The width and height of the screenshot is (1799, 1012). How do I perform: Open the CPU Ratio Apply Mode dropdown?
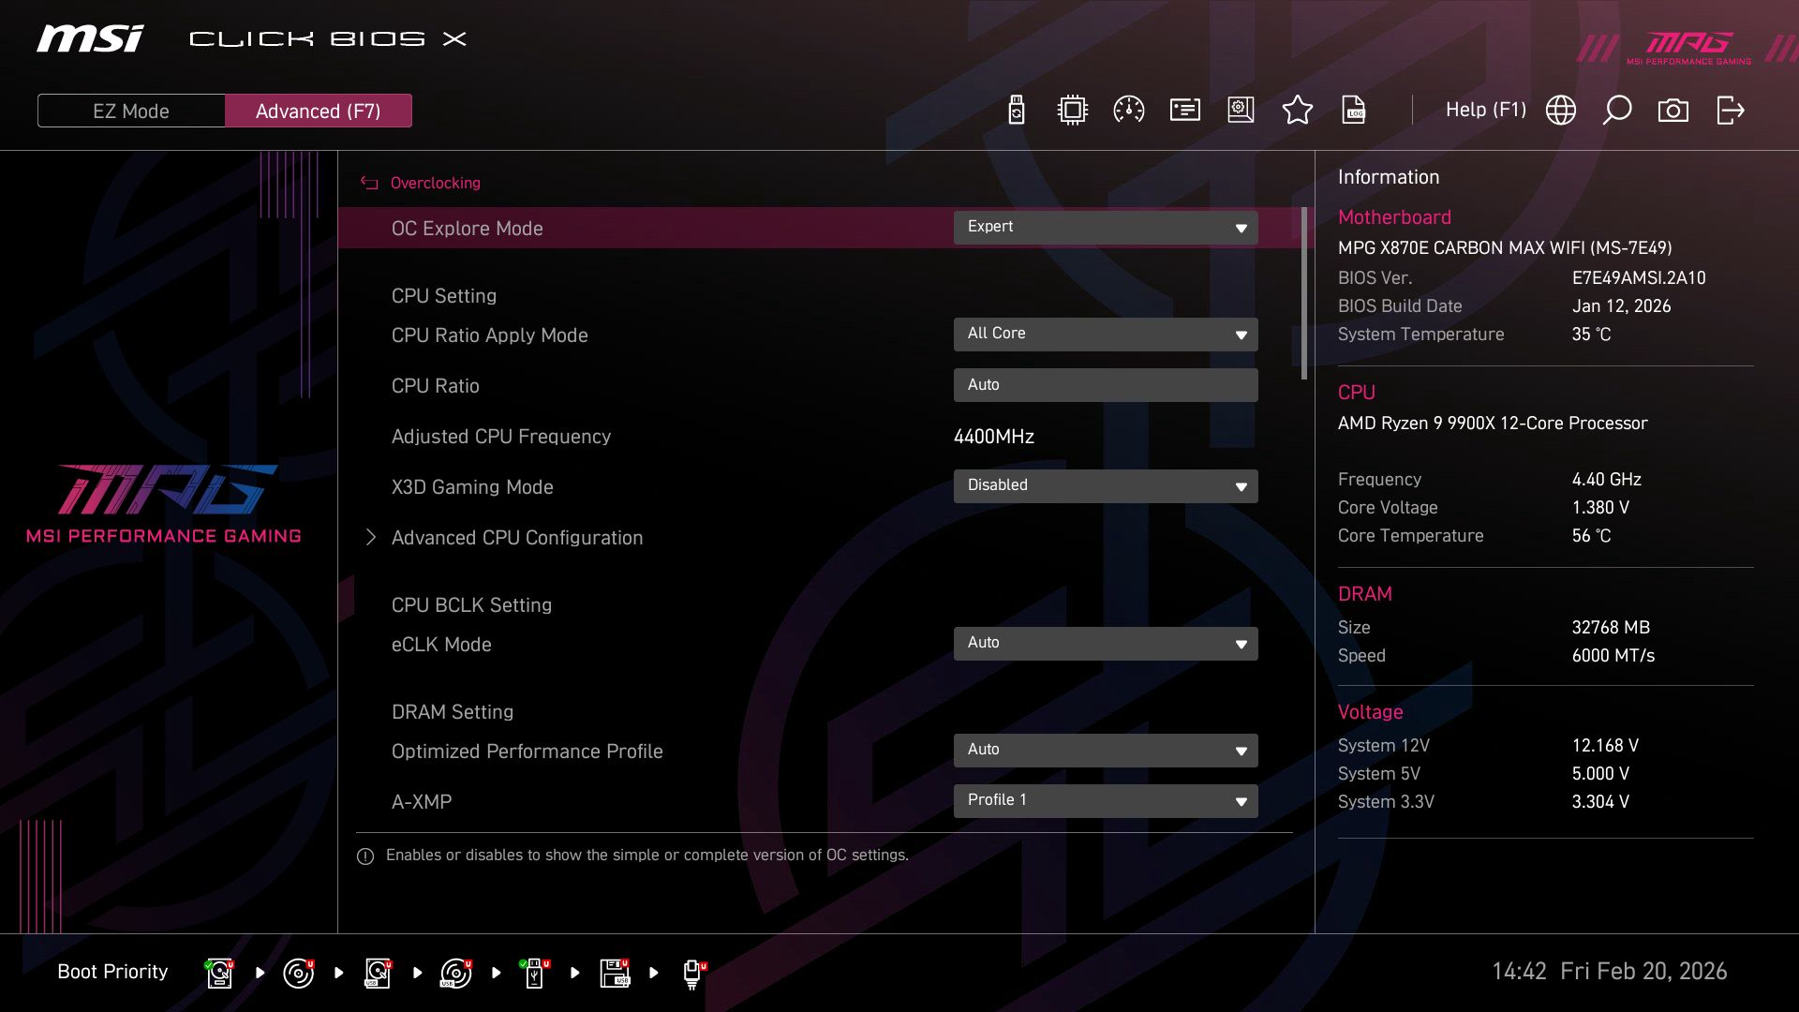point(1106,334)
